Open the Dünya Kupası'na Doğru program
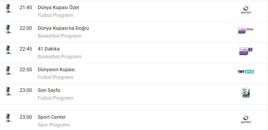 tap(63, 28)
